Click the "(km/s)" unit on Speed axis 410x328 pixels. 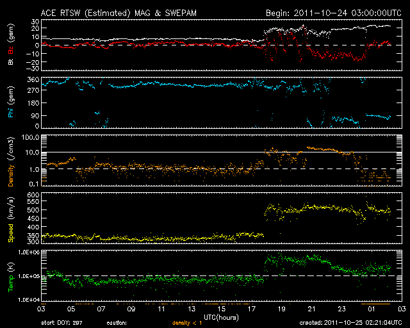pos(11,208)
